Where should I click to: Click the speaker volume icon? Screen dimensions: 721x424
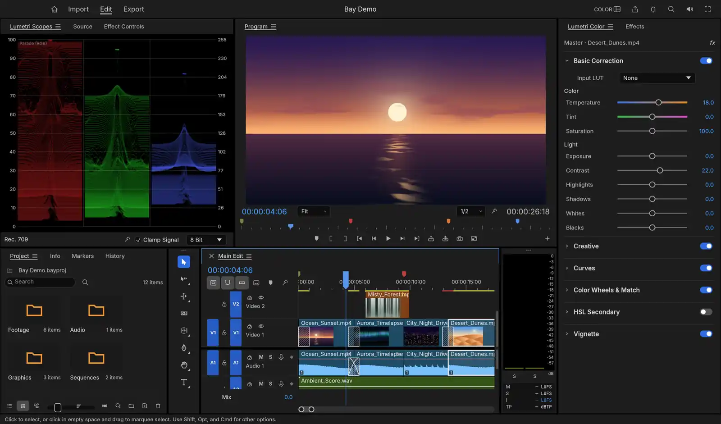pos(689,9)
